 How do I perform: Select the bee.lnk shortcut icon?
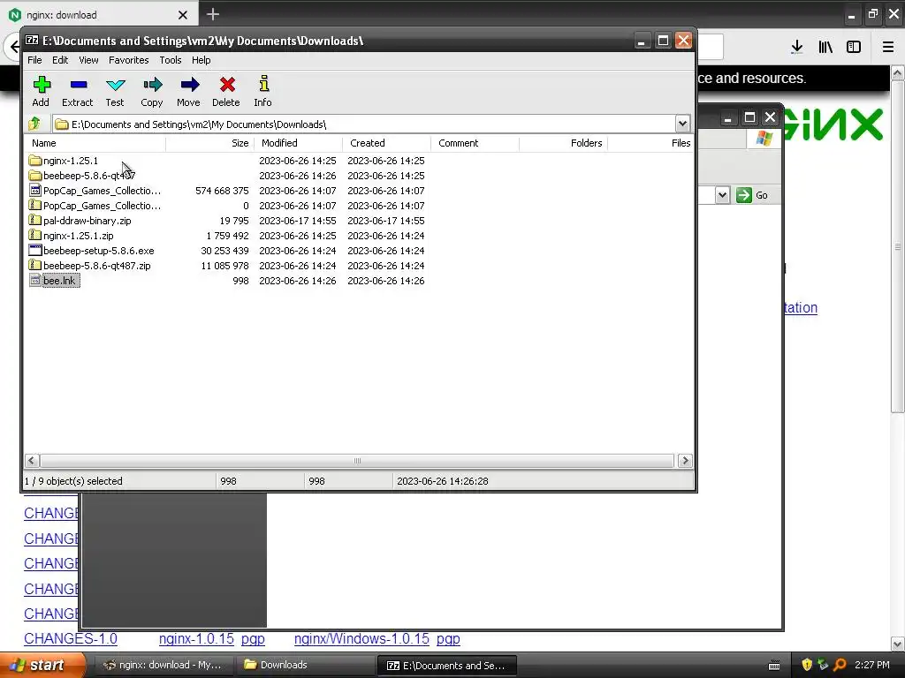34,281
